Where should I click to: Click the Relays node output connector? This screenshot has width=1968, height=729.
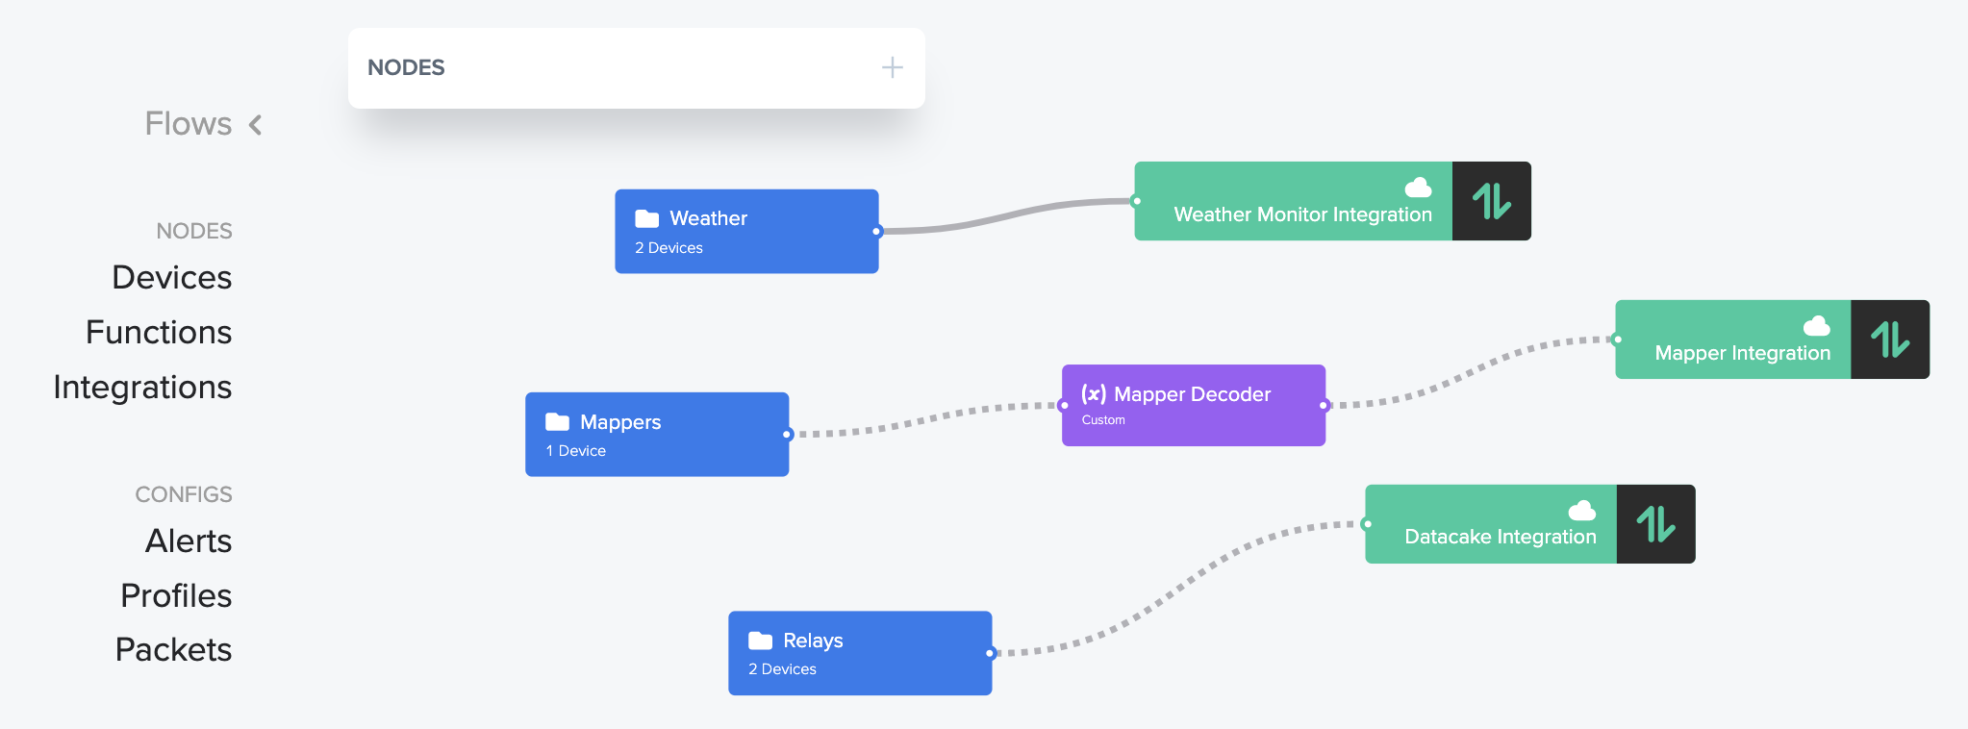990,653
